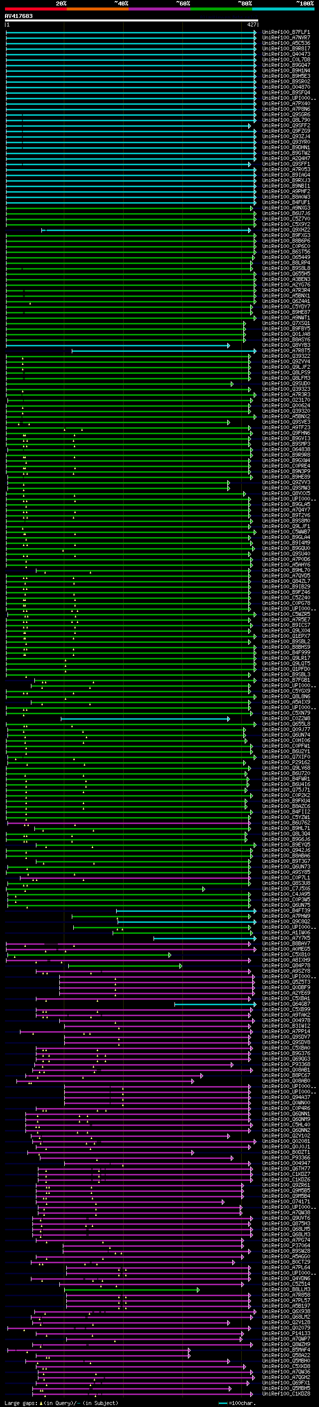Select the UniRef100_B9DHN1 label
This screenshot has width=319, height=1407.
(x=286, y=147)
